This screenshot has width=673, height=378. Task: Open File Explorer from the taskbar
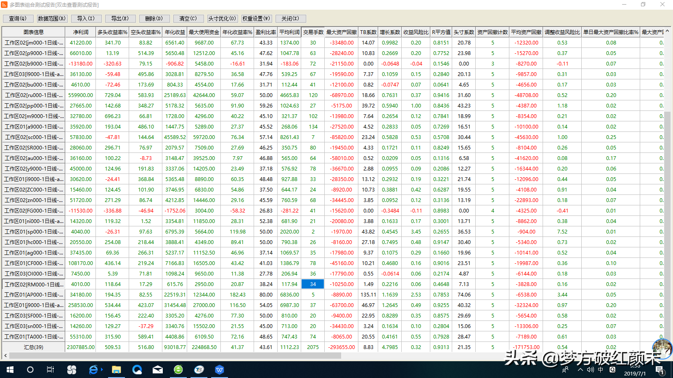tap(116, 370)
